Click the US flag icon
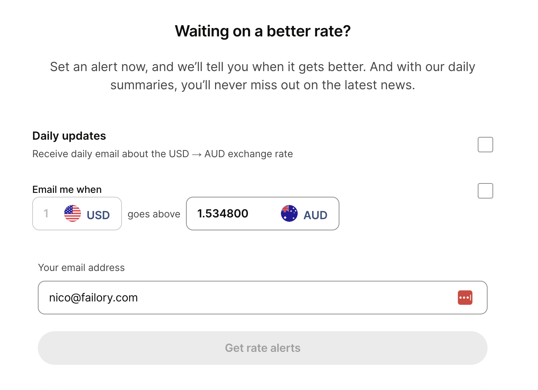 point(73,213)
